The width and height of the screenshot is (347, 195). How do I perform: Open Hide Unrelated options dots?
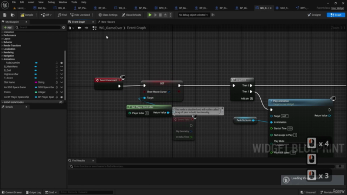[93, 15]
